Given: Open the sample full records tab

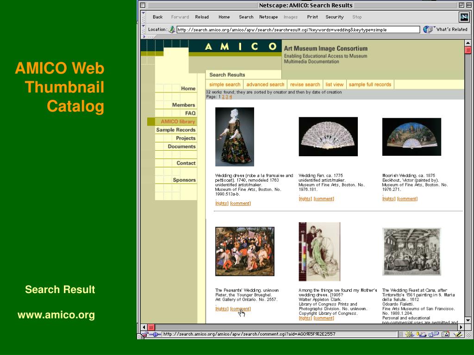Looking at the screenshot, I should click(x=370, y=85).
